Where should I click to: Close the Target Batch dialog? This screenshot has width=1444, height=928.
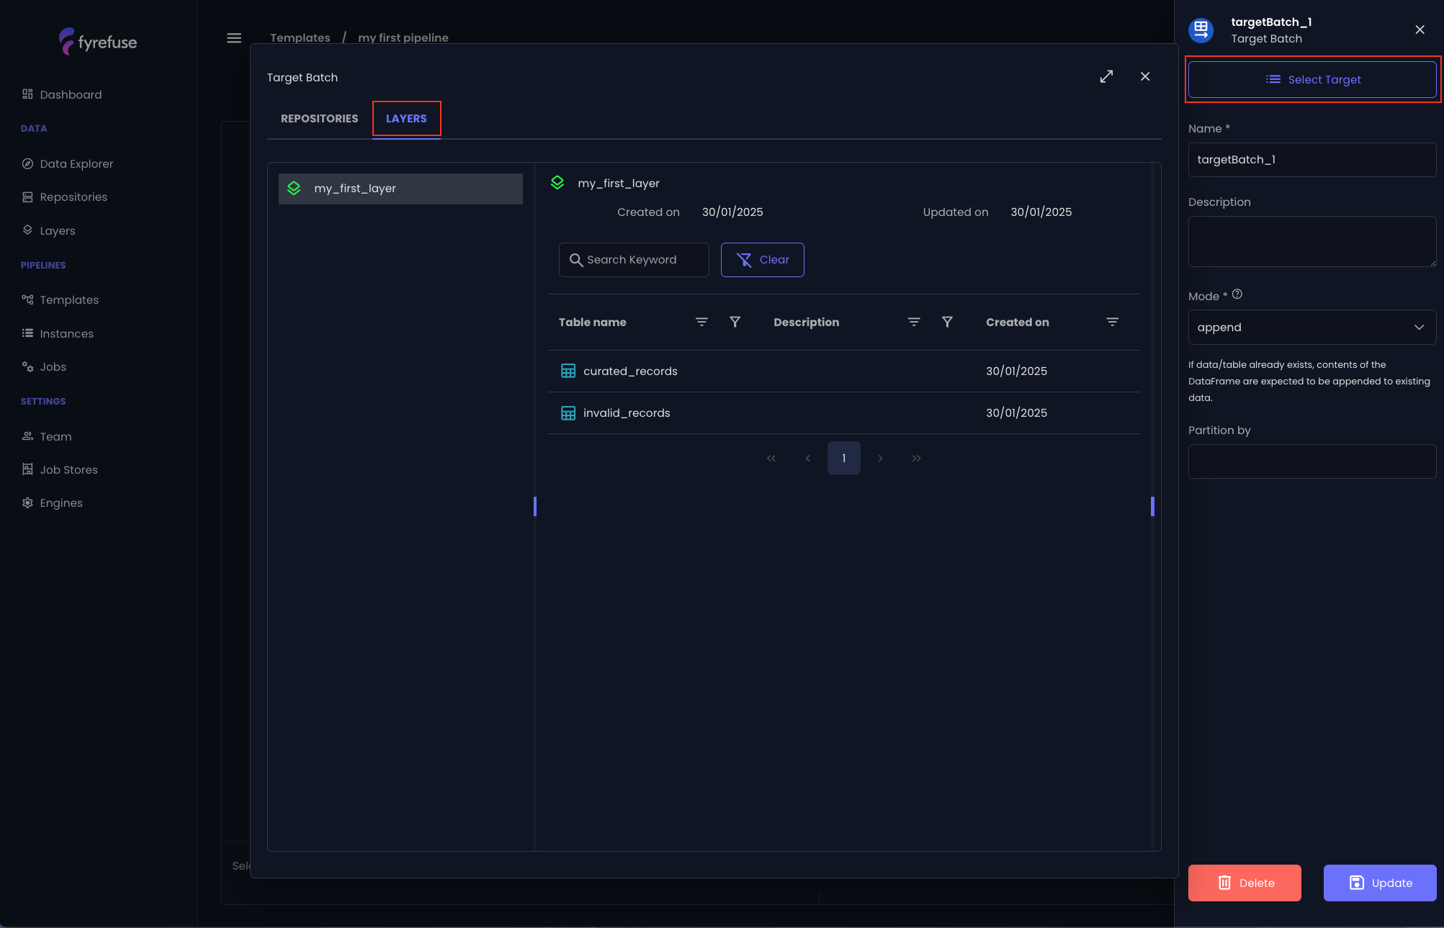1145,76
